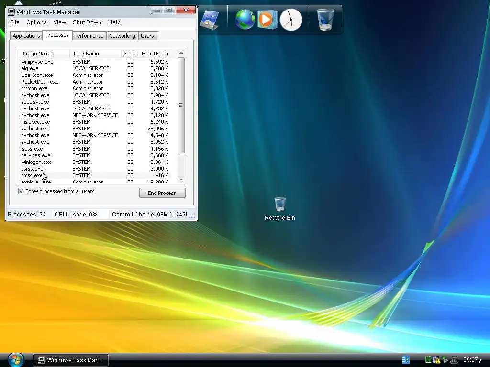Switch to the Users tab
The width and height of the screenshot is (490, 367).
(x=147, y=36)
